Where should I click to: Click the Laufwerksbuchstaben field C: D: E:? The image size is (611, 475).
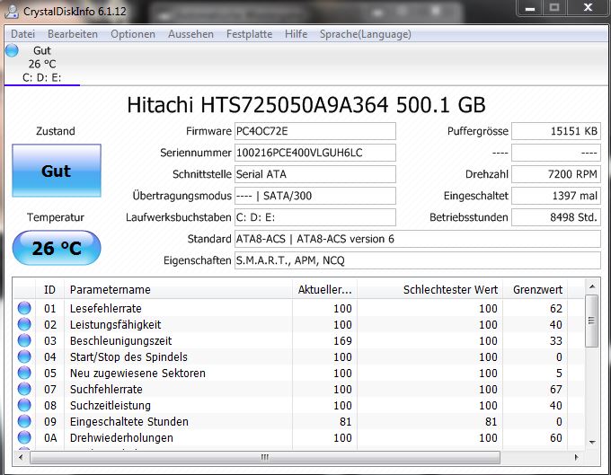point(315,217)
